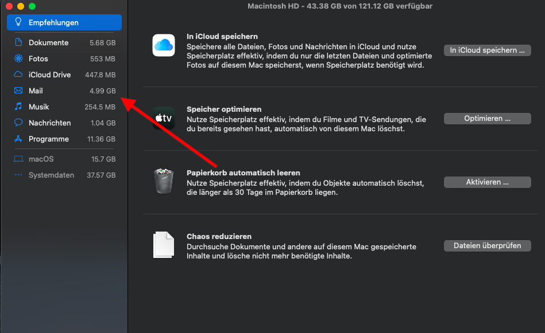Click the '553 MB' size value

(103, 58)
